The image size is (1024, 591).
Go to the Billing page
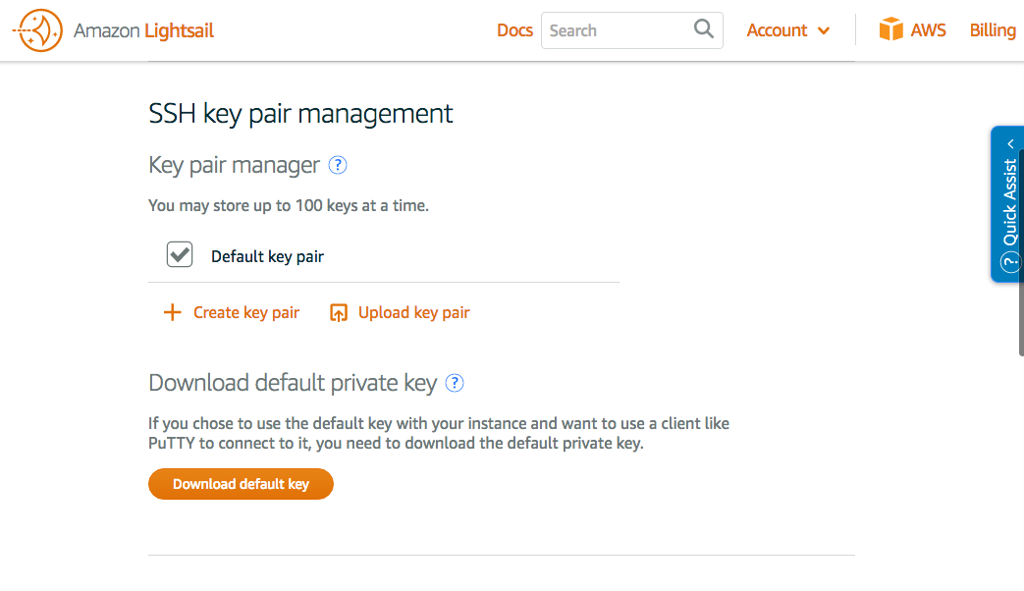(993, 30)
